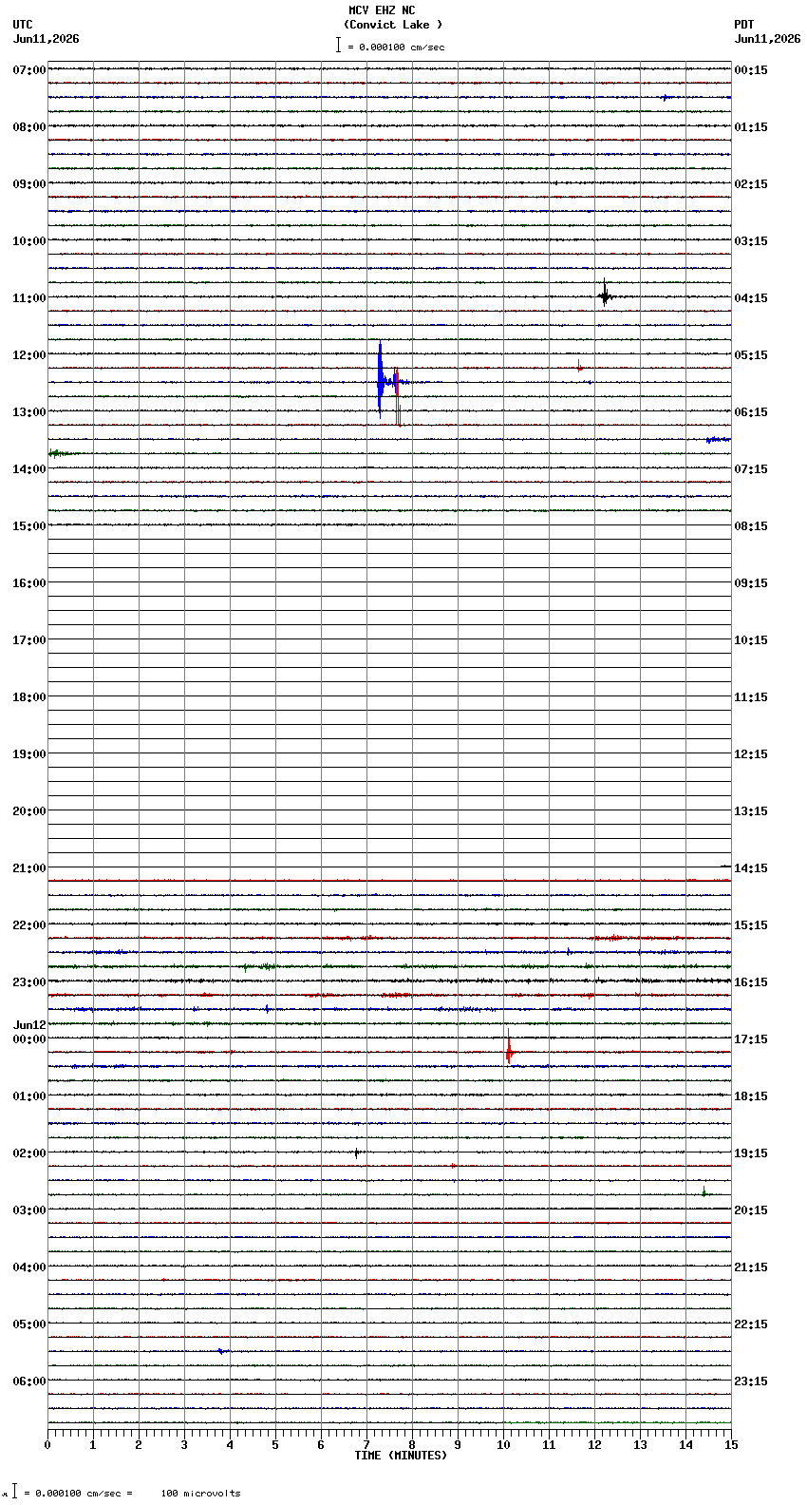Click the blue burst ending the 13:30 trace
The image size is (807, 1505).
(718, 440)
